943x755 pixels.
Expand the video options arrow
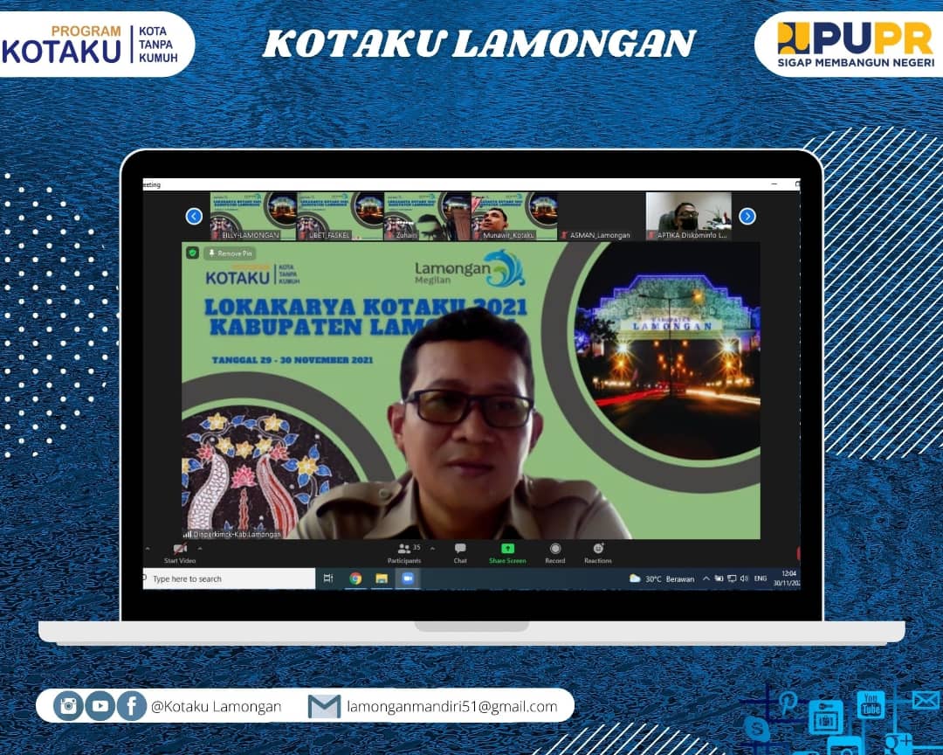pos(200,549)
